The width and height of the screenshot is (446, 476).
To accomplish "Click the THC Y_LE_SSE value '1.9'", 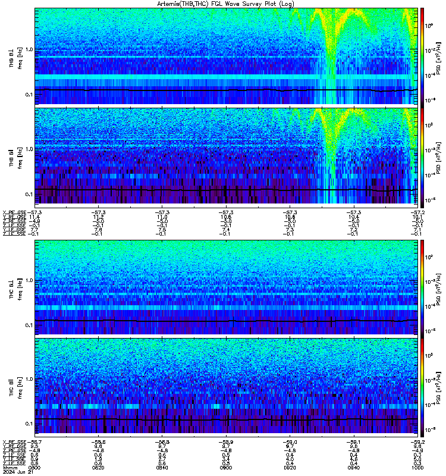I will pyautogui.click(x=98, y=459).
